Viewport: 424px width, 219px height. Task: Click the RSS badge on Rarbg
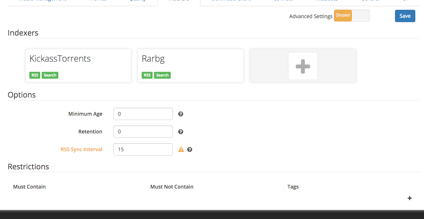(147, 75)
